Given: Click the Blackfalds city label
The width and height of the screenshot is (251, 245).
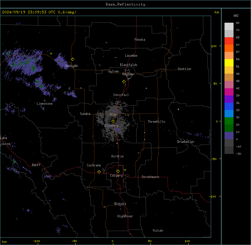Looking at the screenshot, I should click(x=128, y=65).
